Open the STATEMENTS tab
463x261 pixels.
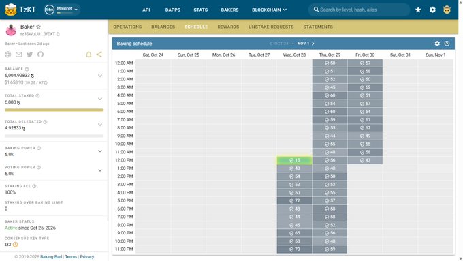(318, 27)
